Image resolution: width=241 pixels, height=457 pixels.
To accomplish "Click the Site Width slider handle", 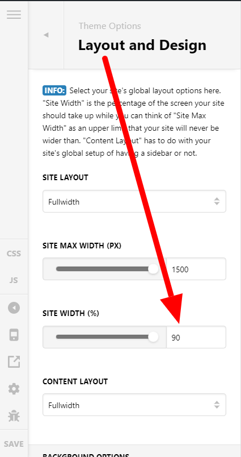I will [153, 337].
